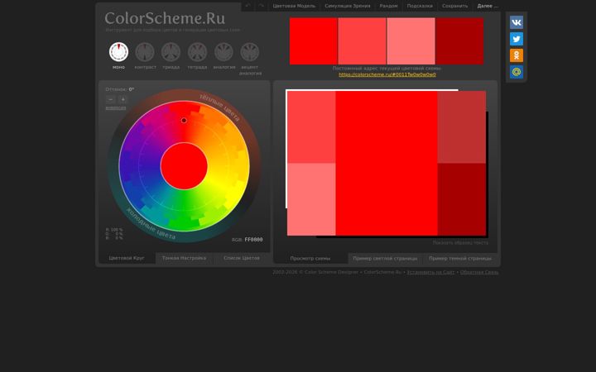Click the underlined link below hue buttons
Screen dimensions: 596x372
pyautogui.click(x=116, y=107)
